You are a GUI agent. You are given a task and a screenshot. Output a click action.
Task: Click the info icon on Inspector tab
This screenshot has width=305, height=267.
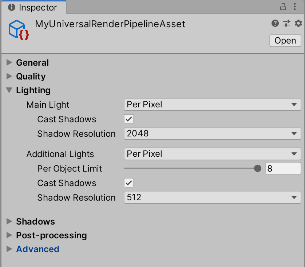click(x=12, y=7)
